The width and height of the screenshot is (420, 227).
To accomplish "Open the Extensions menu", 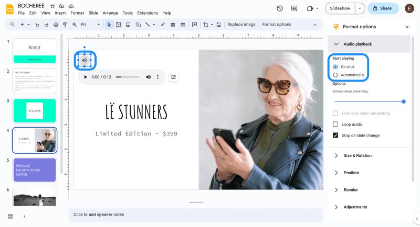I will tap(148, 13).
